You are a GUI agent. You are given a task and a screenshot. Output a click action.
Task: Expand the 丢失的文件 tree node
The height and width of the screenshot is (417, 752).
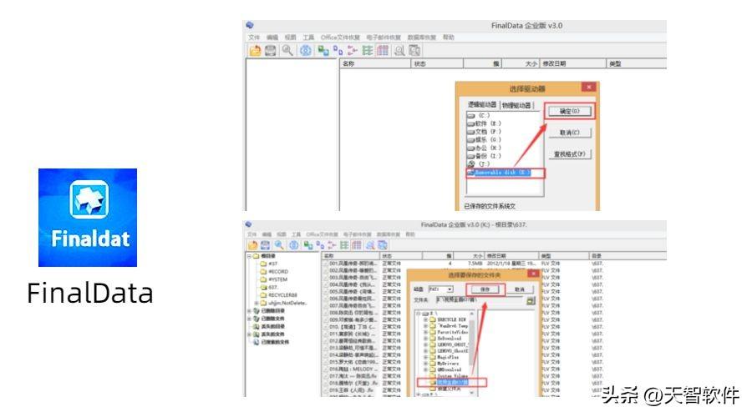(x=249, y=334)
